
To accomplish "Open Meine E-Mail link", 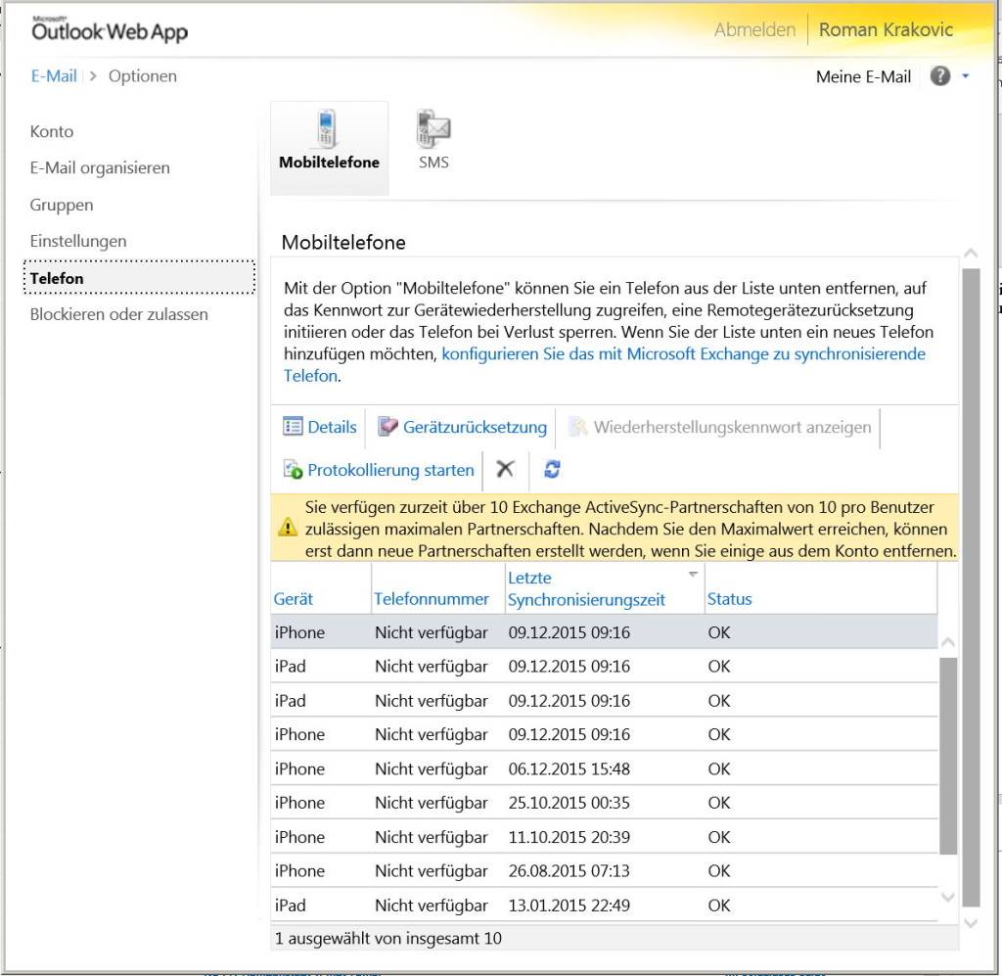I will [x=863, y=76].
